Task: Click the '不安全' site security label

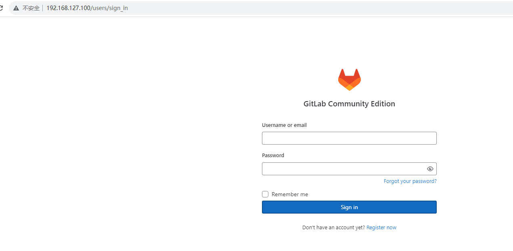Action: [x=31, y=8]
